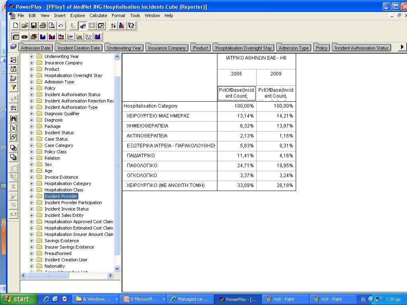Image resolution: width=407 pixels, height=305 pixels.
Task: Expand the Hospitalisation Category tree node
Action: [31, 183]
